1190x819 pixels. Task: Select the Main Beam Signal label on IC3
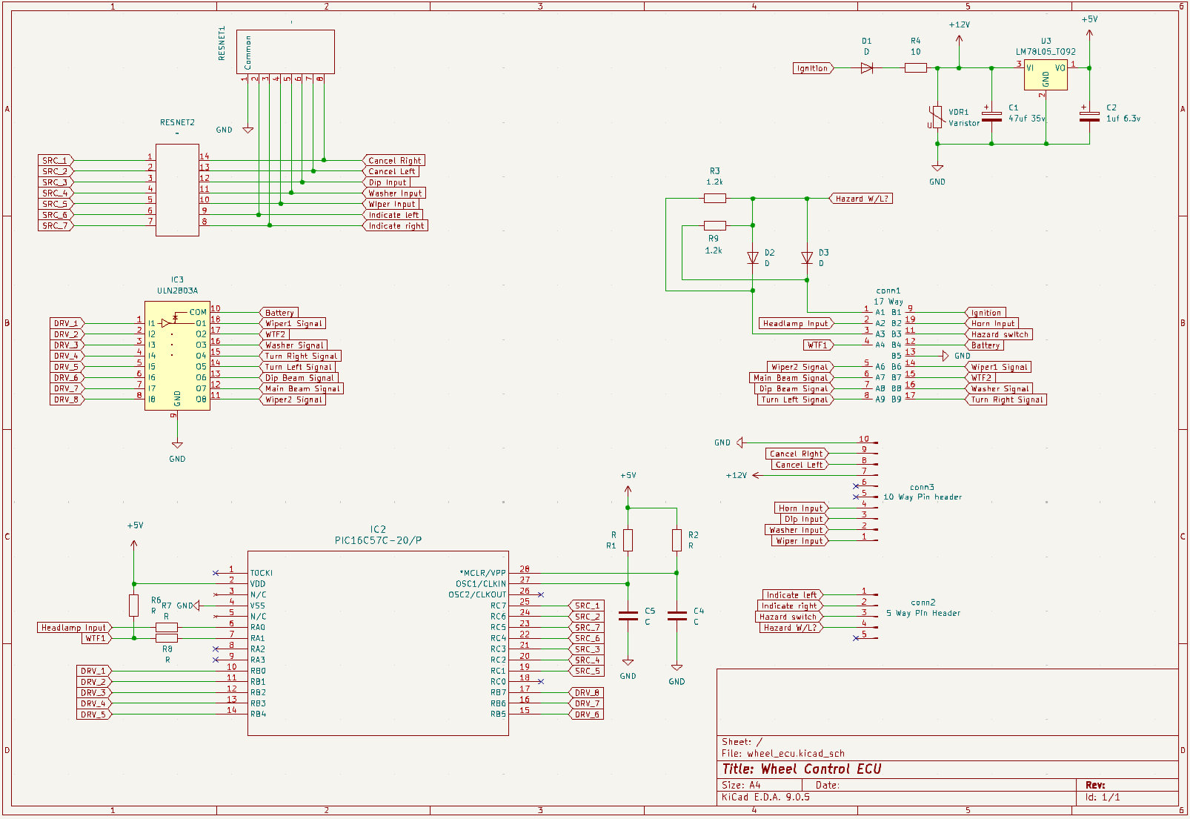(302, 388)
